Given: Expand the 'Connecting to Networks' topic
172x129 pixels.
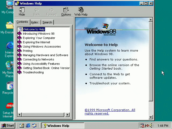Looking at the screenshot, I should click(38, 59).
